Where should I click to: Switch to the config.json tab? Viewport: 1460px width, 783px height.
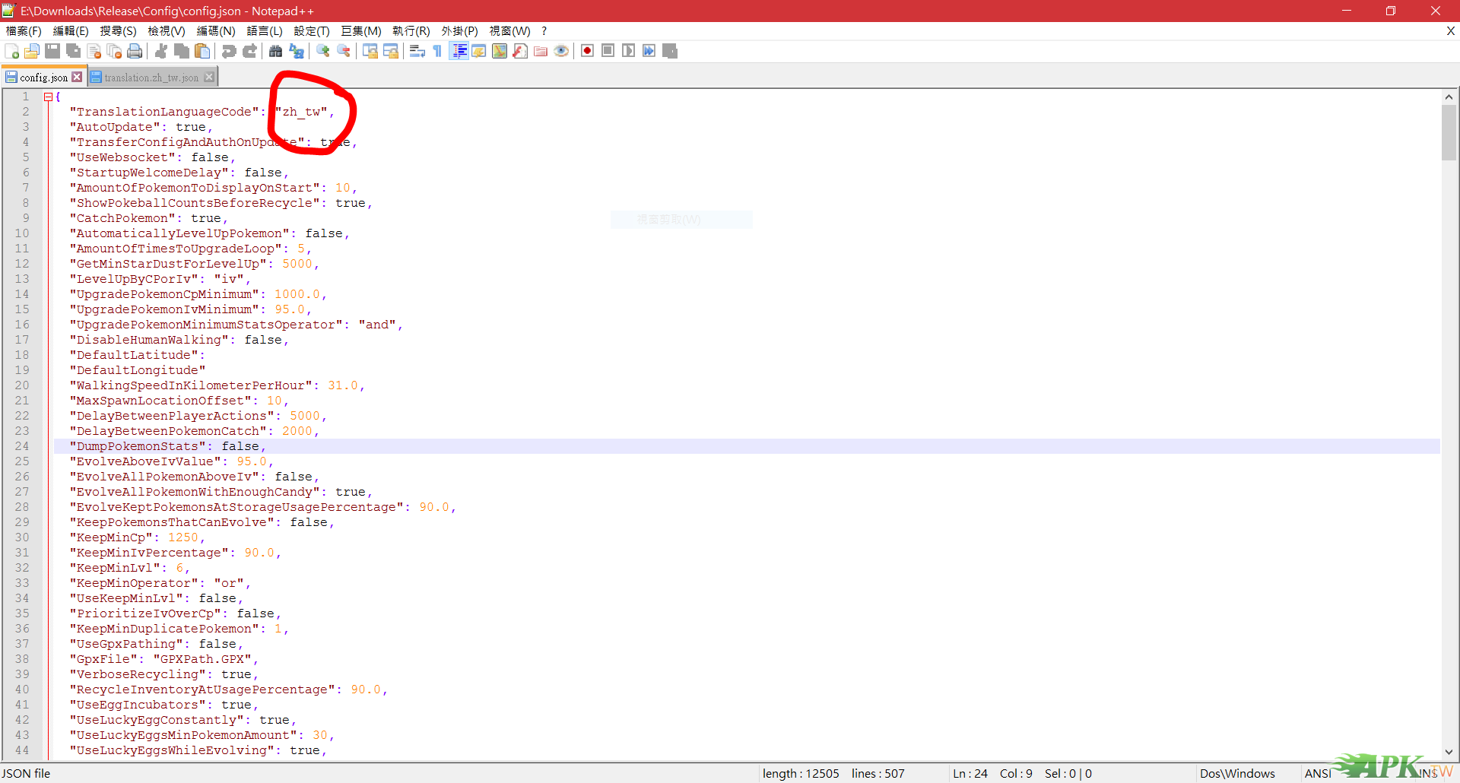click(43, 78)
